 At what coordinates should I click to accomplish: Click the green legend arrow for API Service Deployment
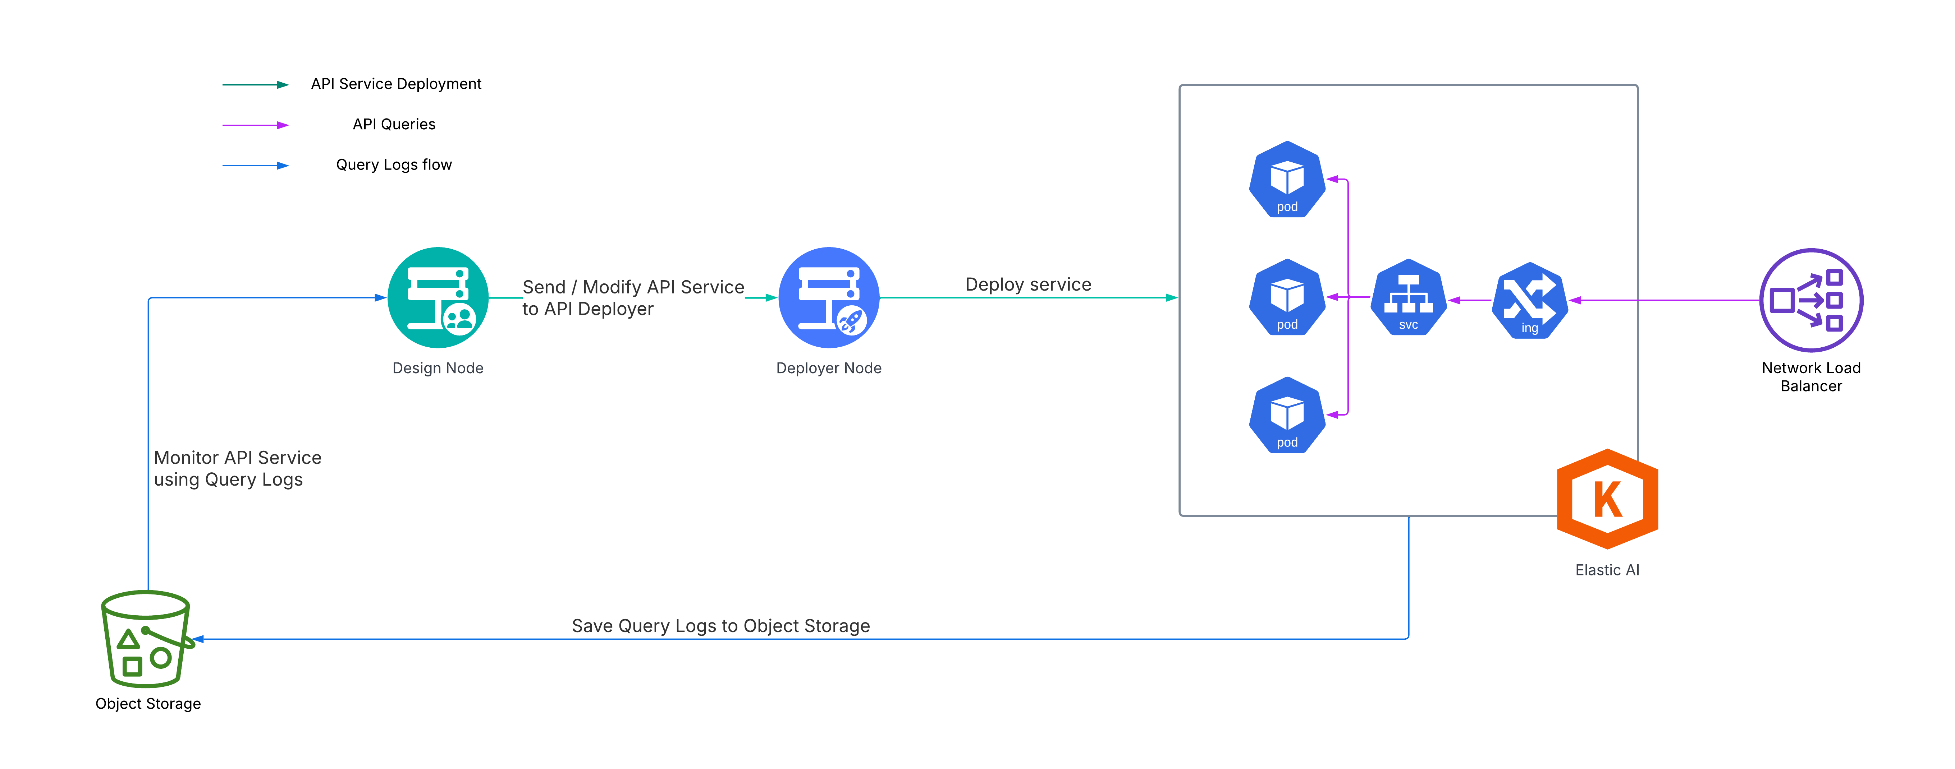pos(256,84)
